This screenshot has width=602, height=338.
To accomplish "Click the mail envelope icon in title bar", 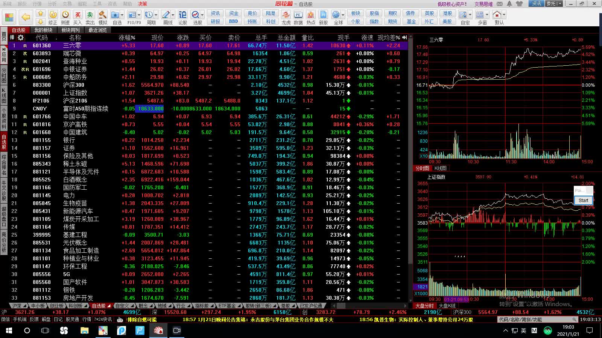I will coord(500,4).
